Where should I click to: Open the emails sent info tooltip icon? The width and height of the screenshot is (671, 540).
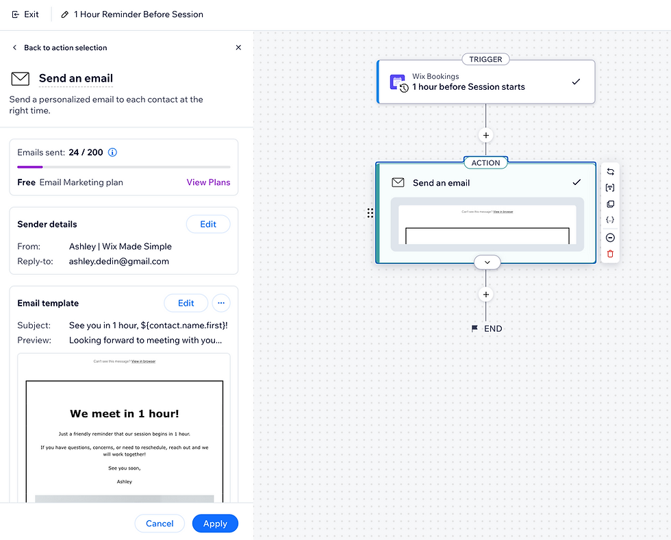tap(112, 152)
